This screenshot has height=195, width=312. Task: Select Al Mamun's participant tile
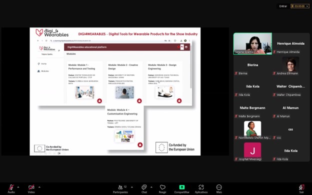tap(290, 108)
